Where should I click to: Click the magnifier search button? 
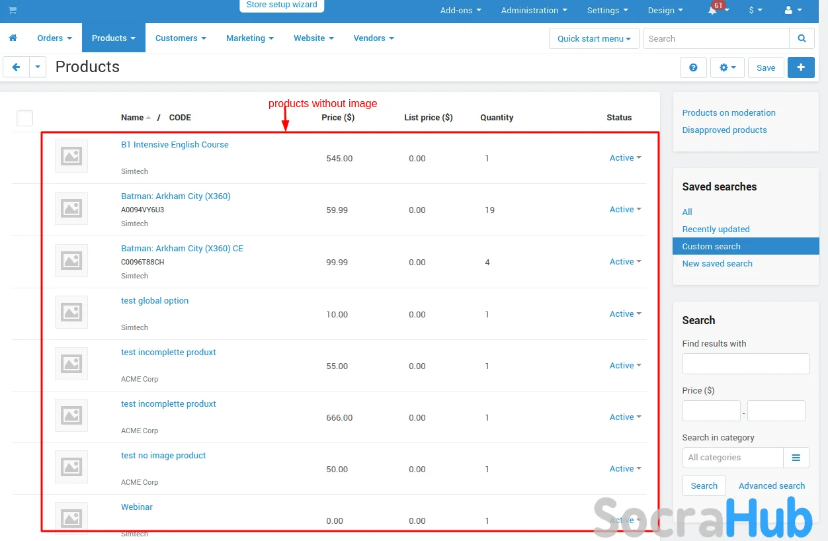802,38
